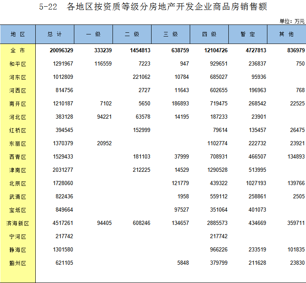306x283 pixels.
Task: Select cell 768 in the 河西区 row
Action: [300, 90]
